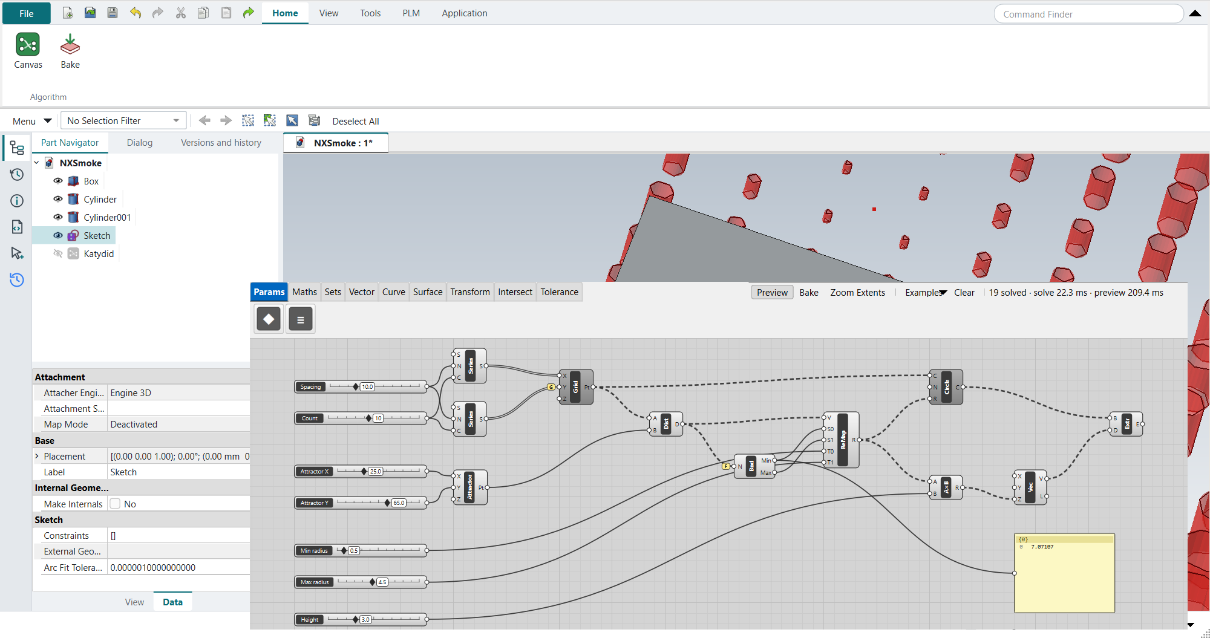1210x638 pixels.
Task: Click the blue arrow selection mode icon
Action: click(292, 120)
